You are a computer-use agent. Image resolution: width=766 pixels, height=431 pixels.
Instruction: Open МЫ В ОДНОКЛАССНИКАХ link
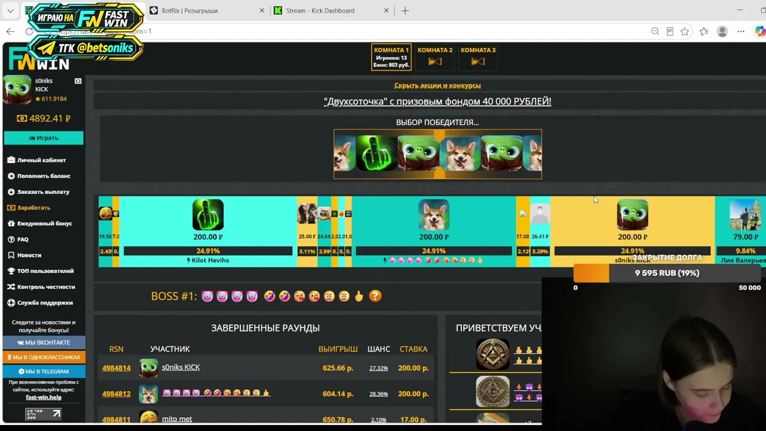pos(44,357)
